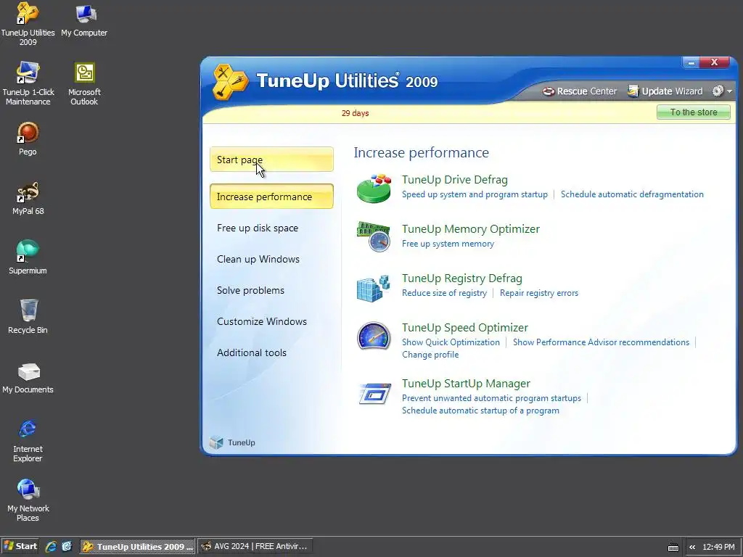Click the To the store button
The height and width of the screenshot is (557, 743).
click(693, 112)
